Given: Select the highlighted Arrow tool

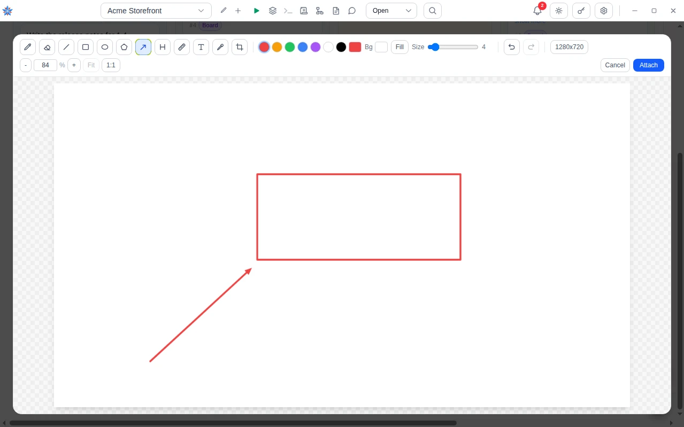Looking at the screenshot, I should (x=143, y=47).
